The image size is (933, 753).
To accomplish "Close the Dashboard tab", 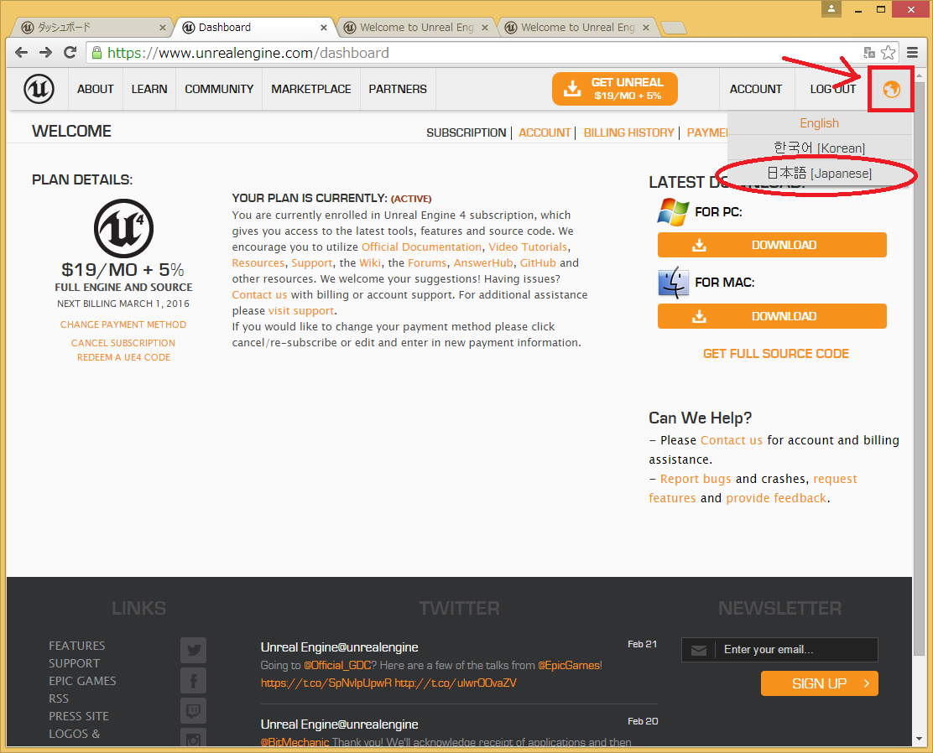I will (324, 28).
